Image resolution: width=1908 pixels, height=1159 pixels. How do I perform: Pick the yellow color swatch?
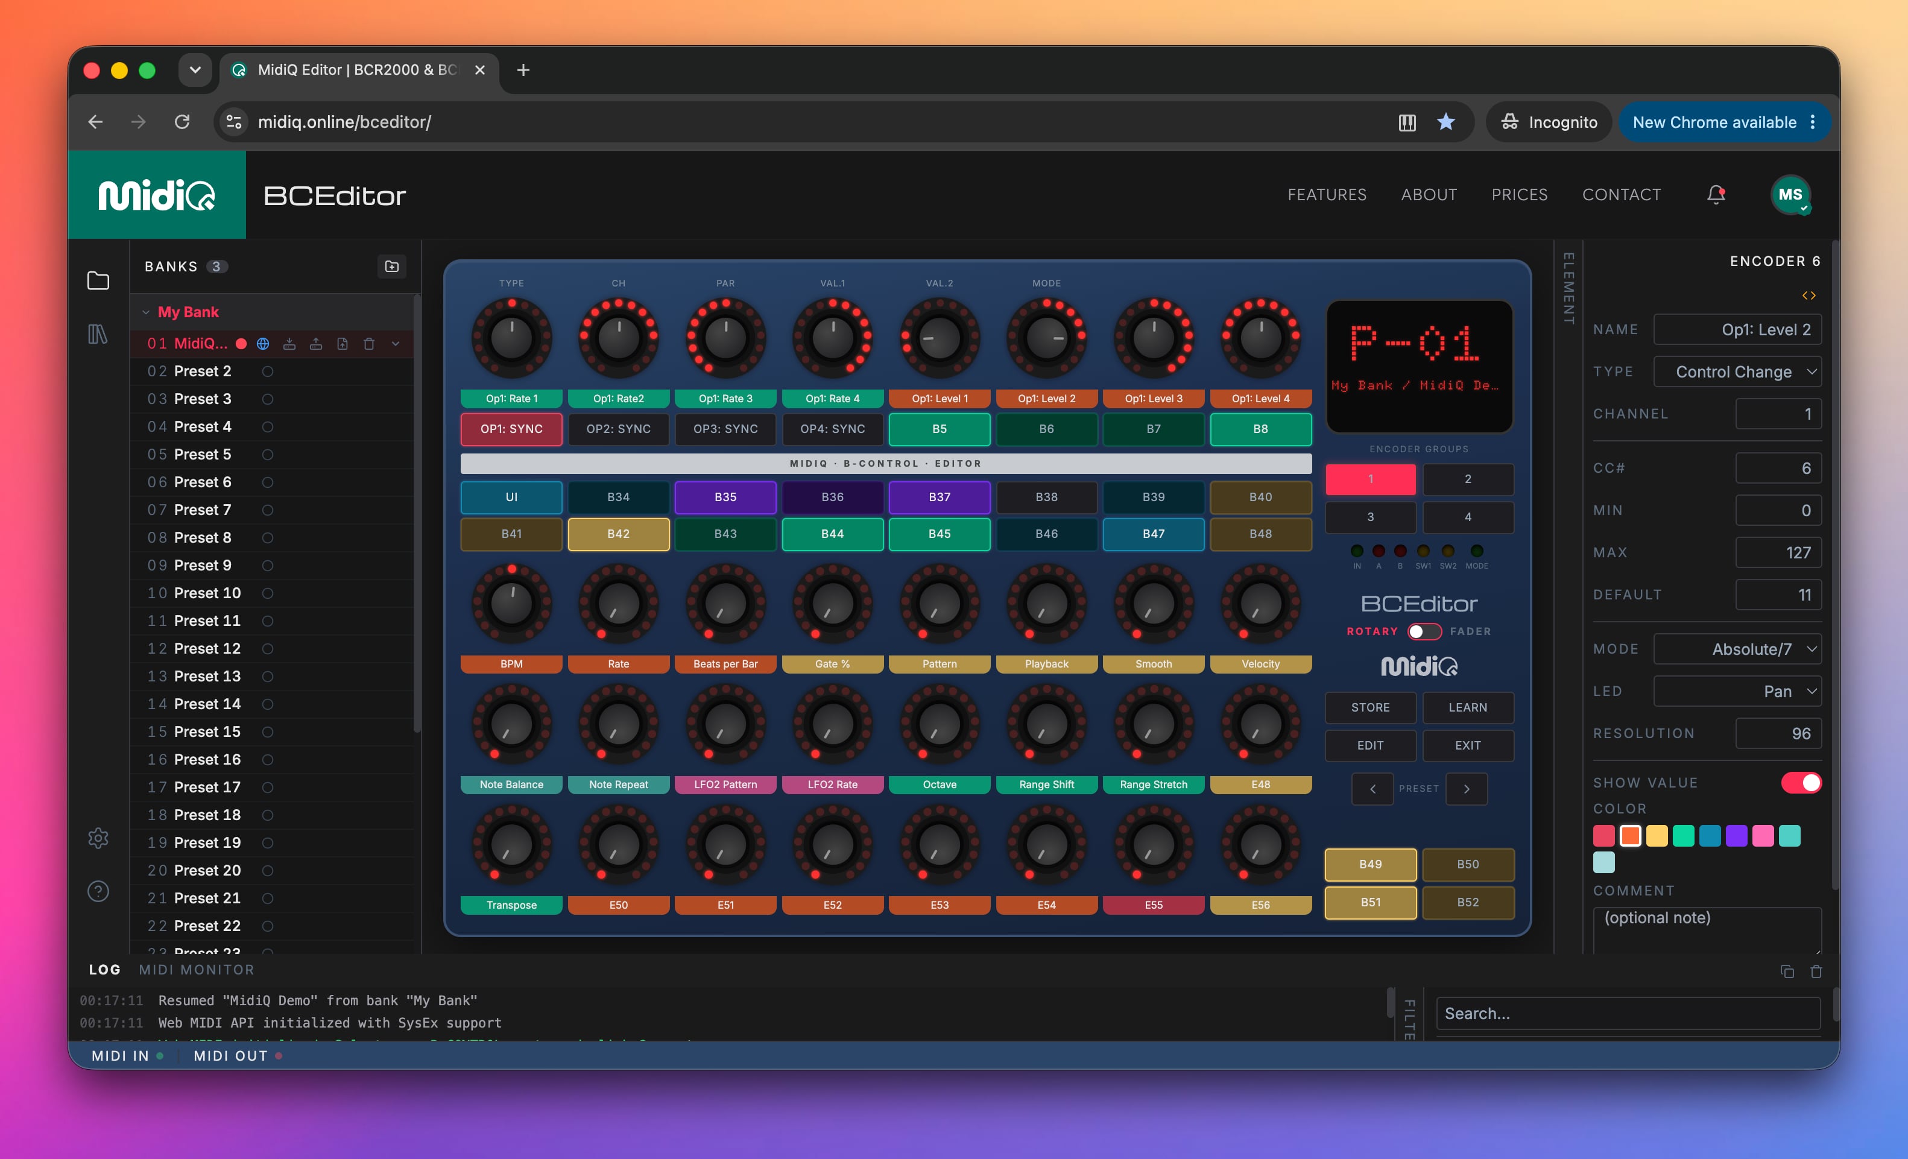click(1657, 835)
